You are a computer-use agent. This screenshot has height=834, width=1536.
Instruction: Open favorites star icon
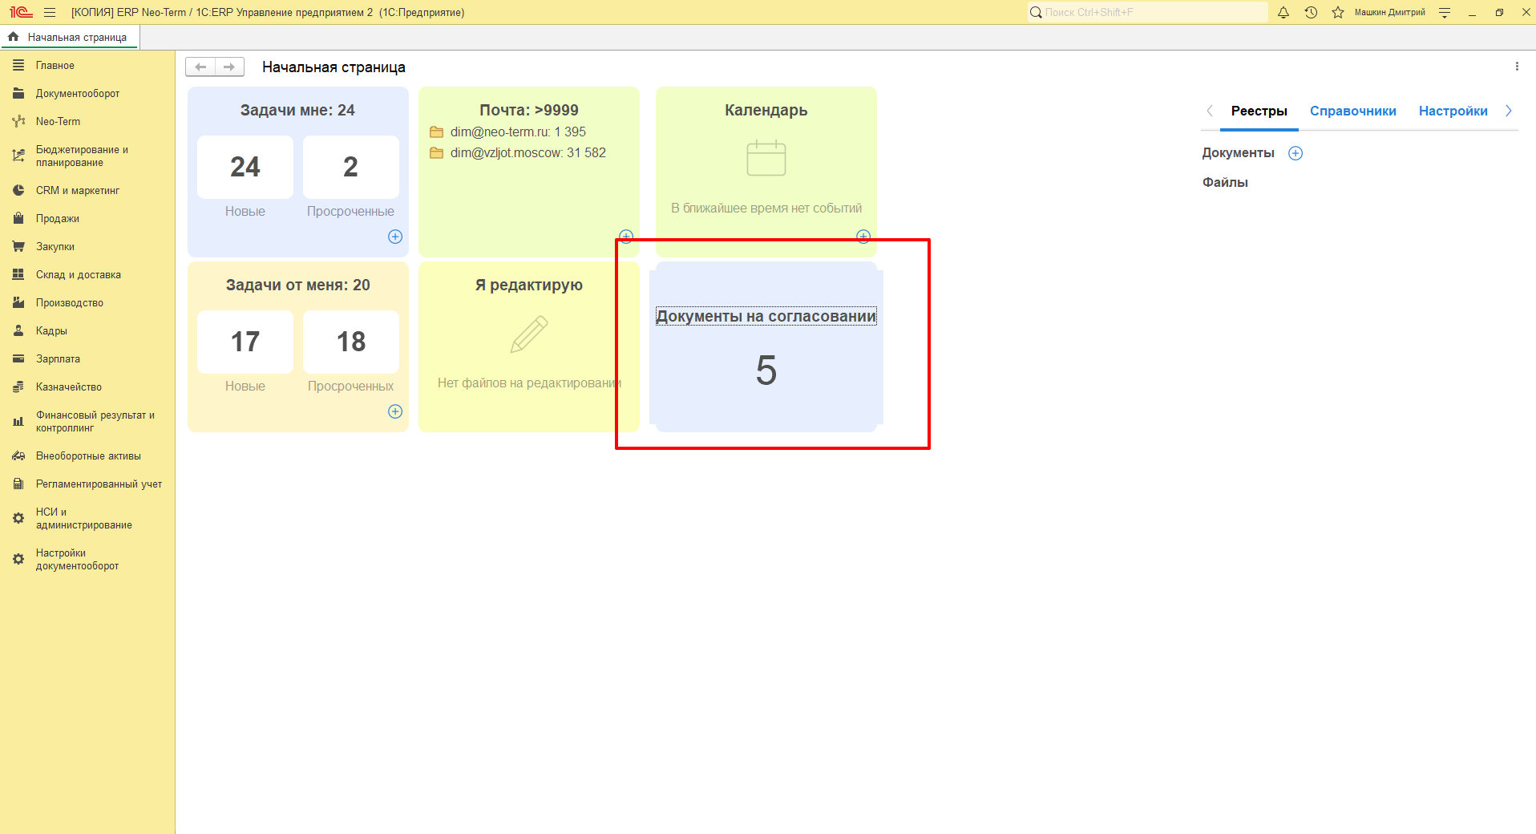point(1337,12)
